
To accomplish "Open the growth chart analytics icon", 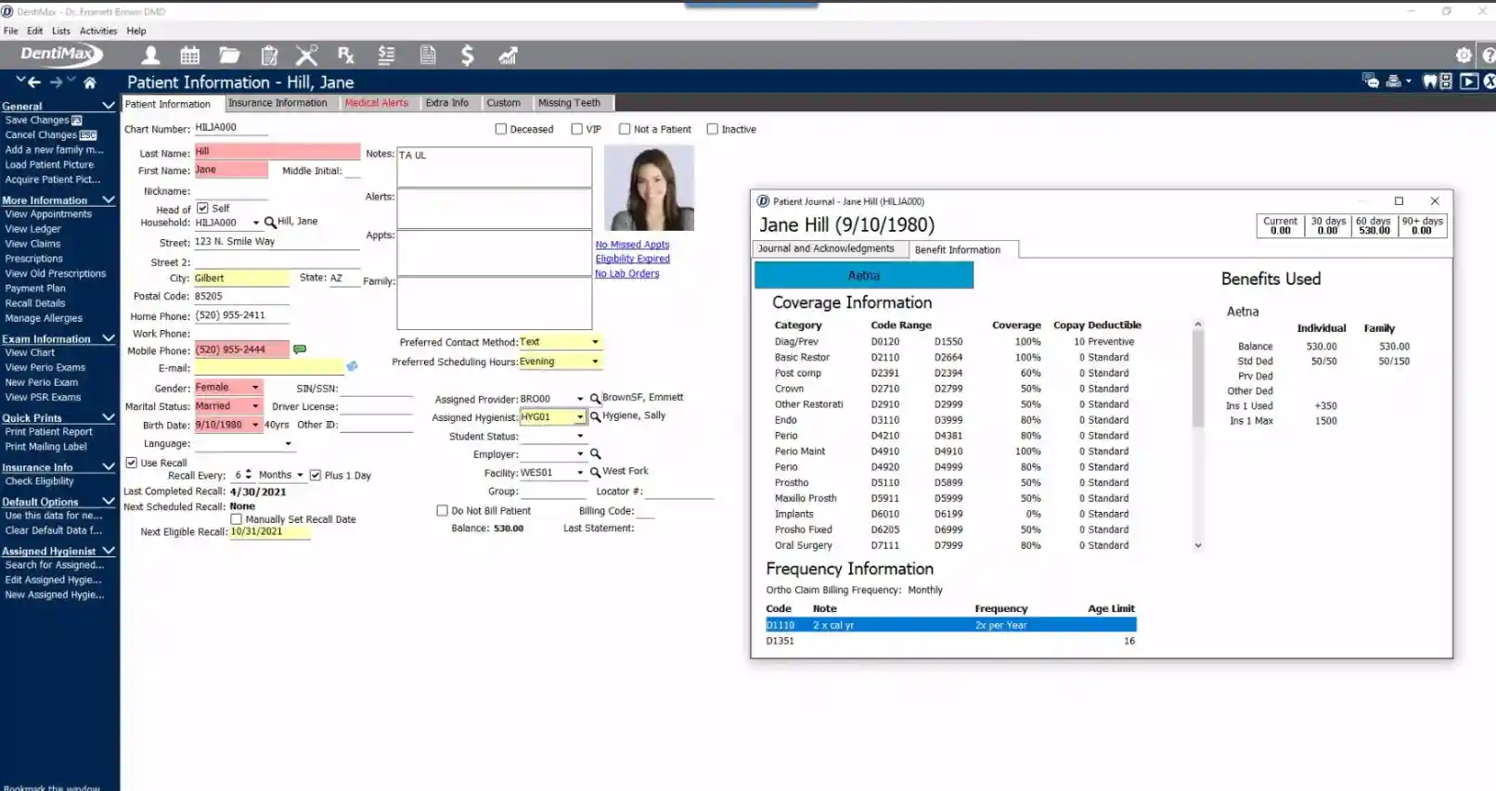I will (508, 56).
